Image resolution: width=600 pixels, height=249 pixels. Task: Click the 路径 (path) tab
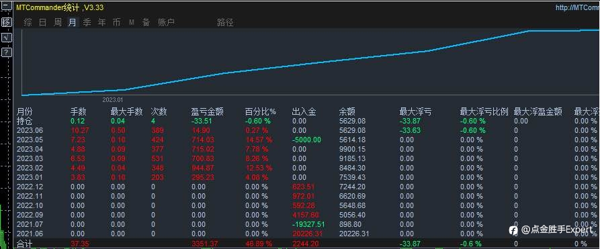point(225,22)
